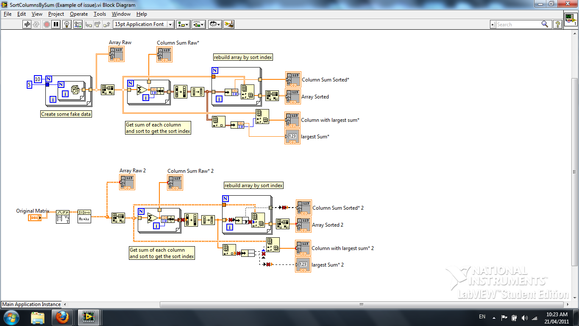Click the broken Run arrow button

pyautogui.click(x=27, y=24)
